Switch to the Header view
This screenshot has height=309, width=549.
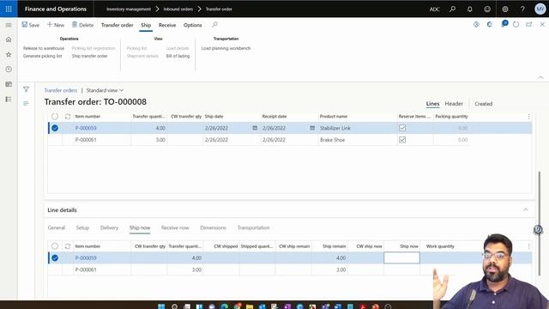pos(454,104)
